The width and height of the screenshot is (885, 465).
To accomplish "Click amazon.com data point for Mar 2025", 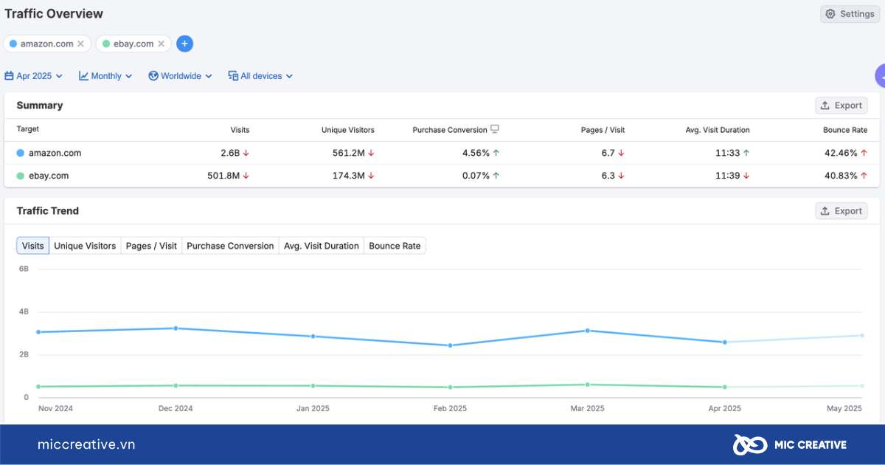I will (x=588, y=331).
